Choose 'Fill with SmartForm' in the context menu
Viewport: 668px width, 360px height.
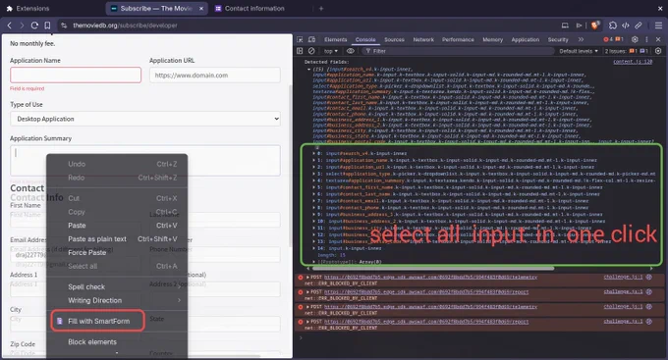click(x=98, y=321)
